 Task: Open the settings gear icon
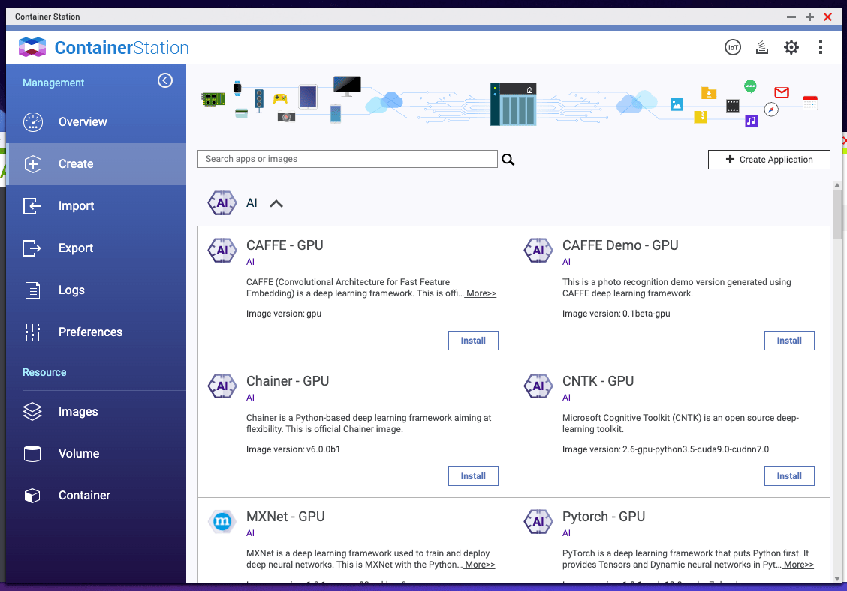pyautogui.click(x=791, y=47)
